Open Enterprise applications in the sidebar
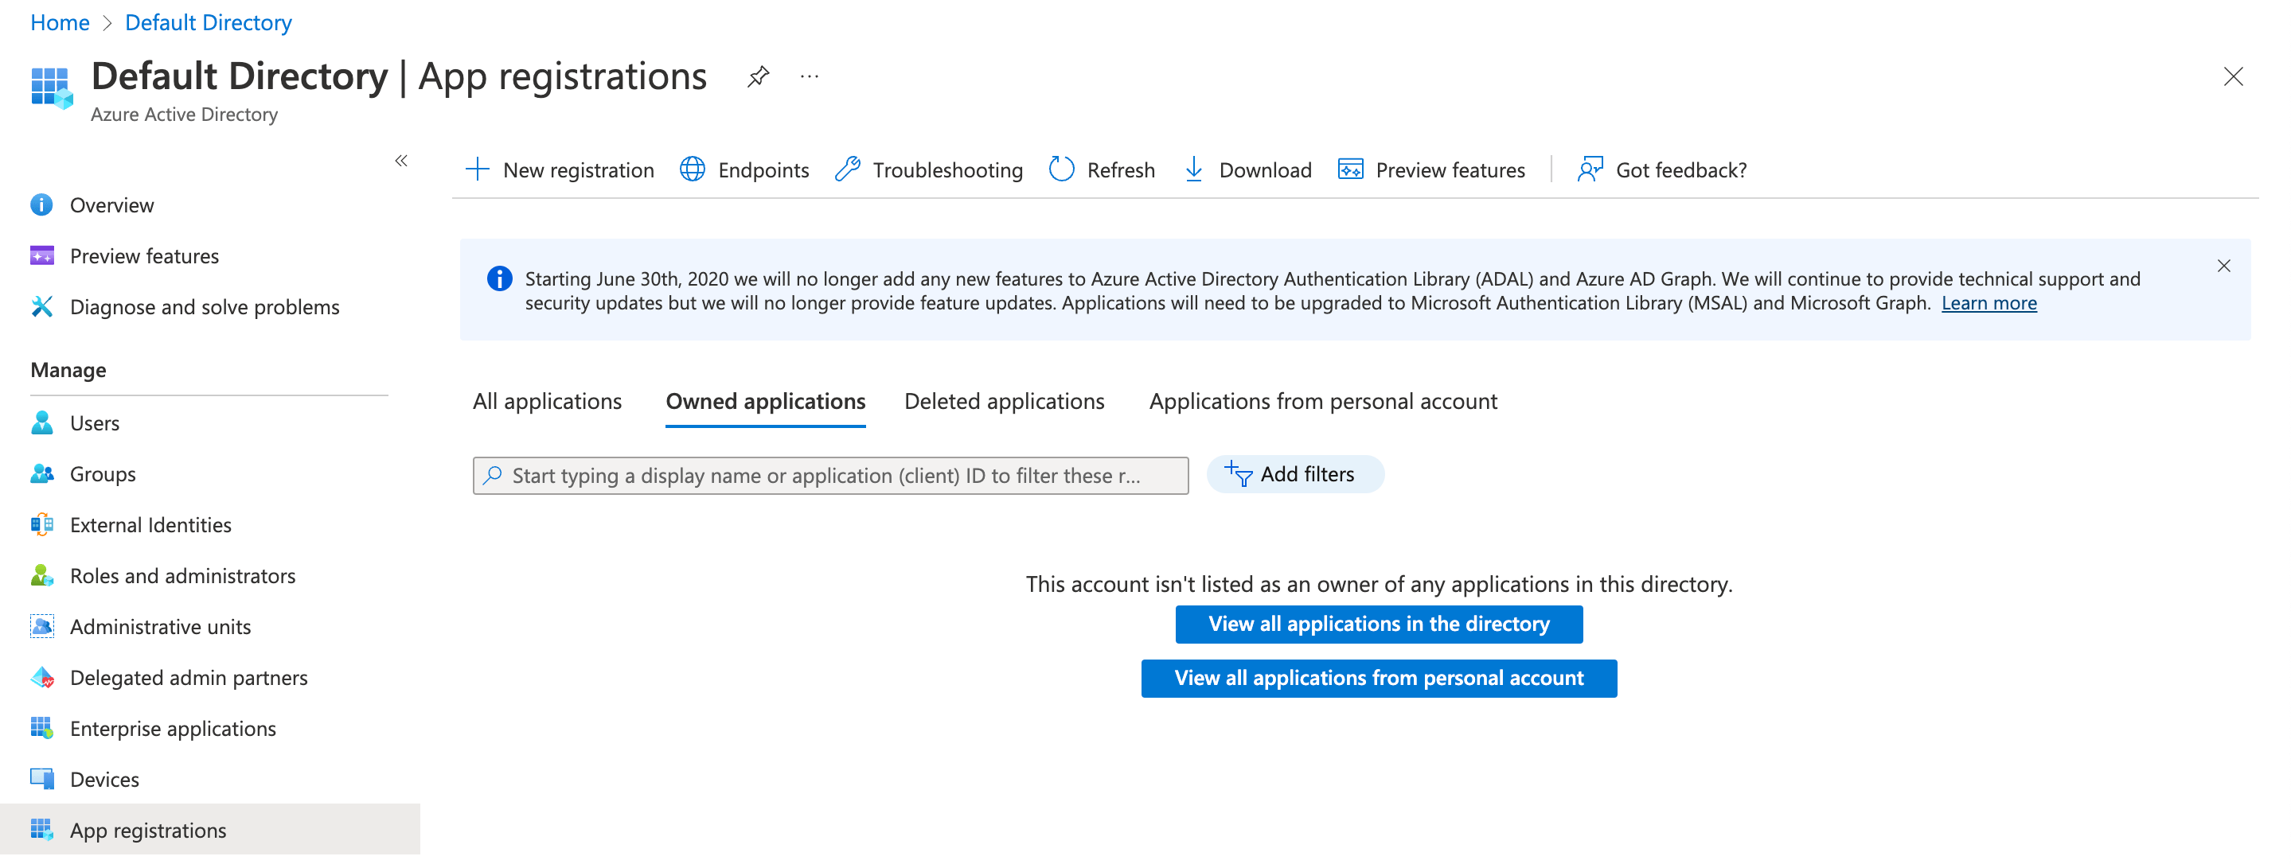Image resolution: width=2291 pixels, height=864 pixels. pyautogui.click(x=173, y=728)
